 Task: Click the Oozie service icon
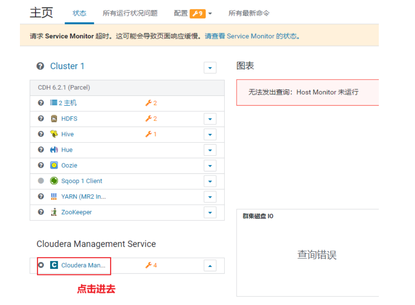(54, 165)
